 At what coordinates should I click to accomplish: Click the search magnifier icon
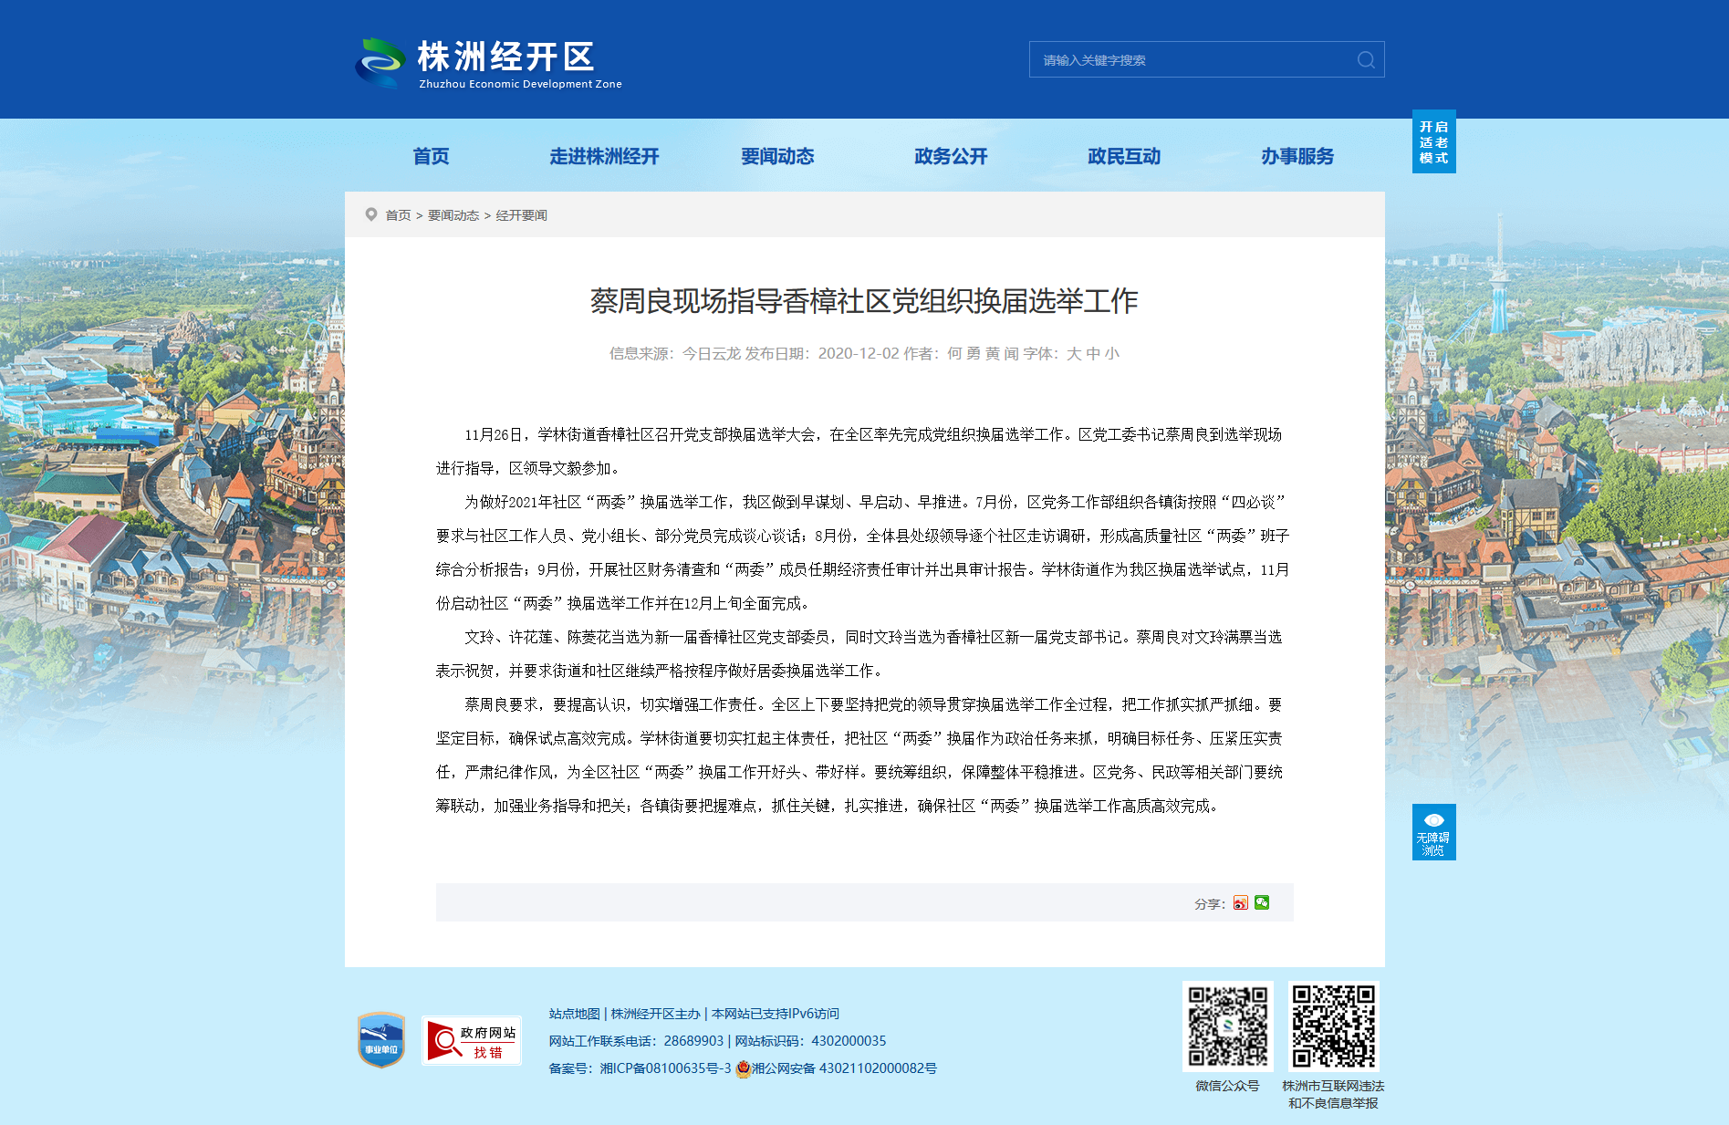point(1366,59)
